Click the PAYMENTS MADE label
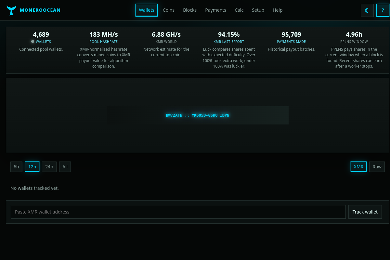The height and width of the screenshot is (260, 390). (x=292, y=42)
